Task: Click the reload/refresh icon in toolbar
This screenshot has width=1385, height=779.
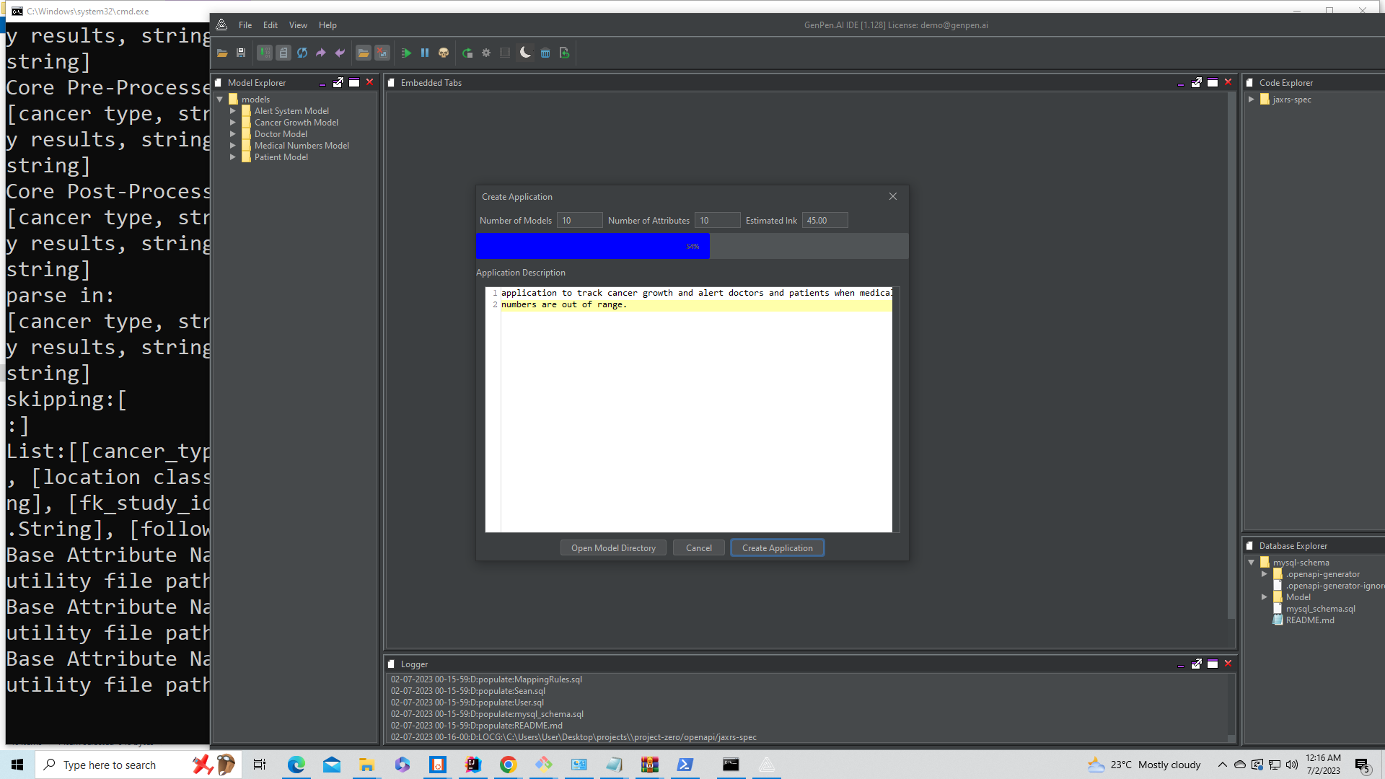Action: tap(302, 53)
